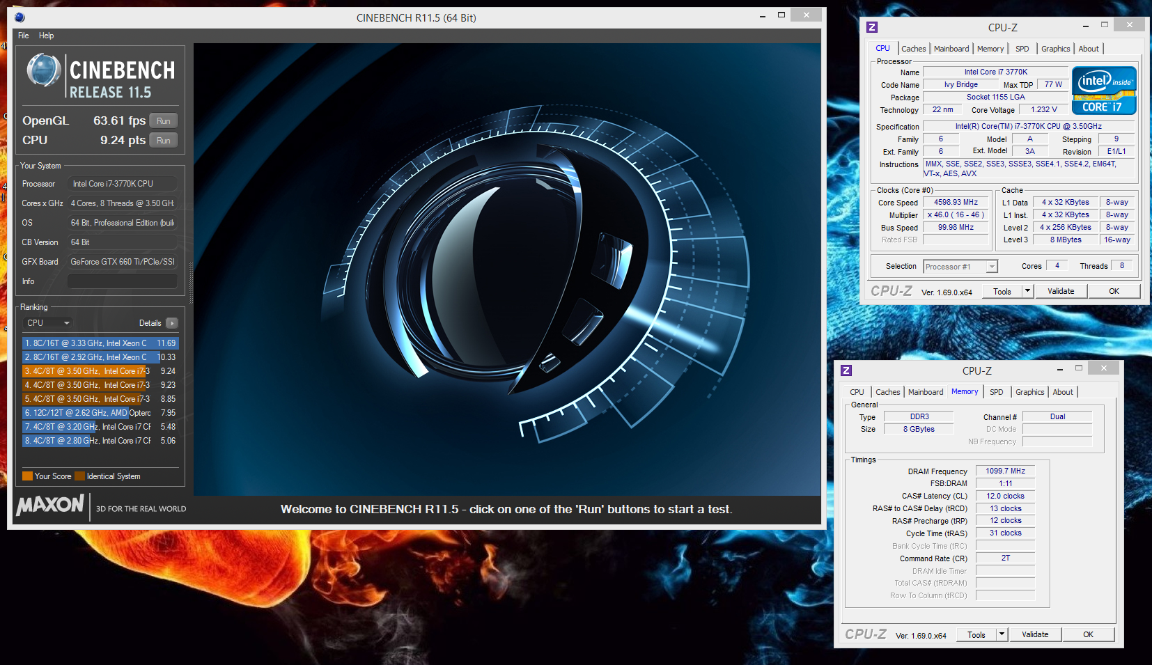
Task: Click the Cinebench app icon in title bar
Action: coord(20,17)
